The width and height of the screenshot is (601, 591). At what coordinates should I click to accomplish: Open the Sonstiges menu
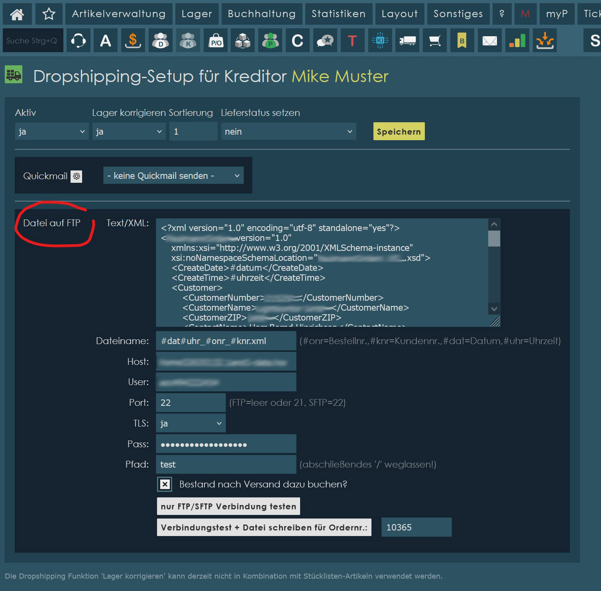click(x=458, y=14)
